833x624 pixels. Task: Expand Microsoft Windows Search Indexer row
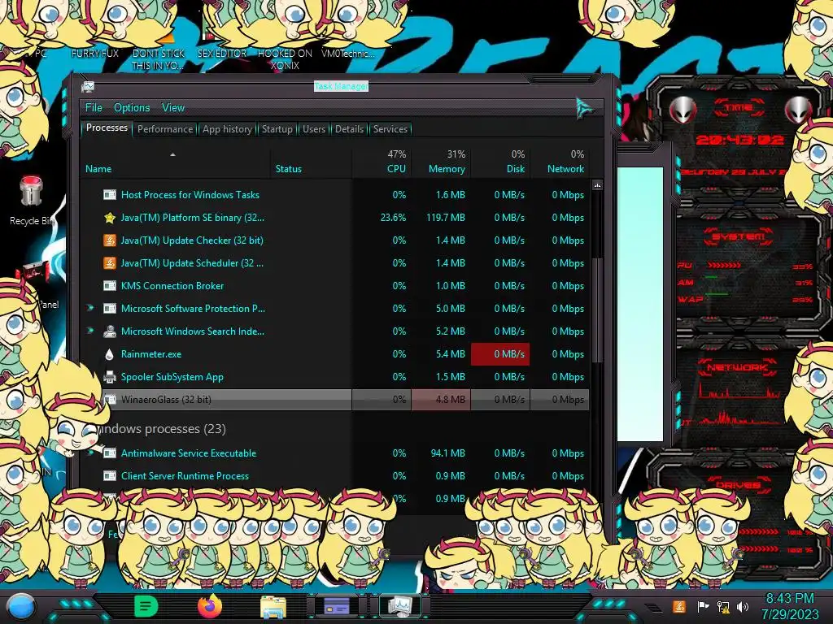coord(90,331)
